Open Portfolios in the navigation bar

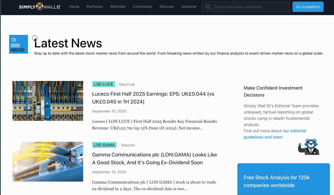tap(95, 7)
